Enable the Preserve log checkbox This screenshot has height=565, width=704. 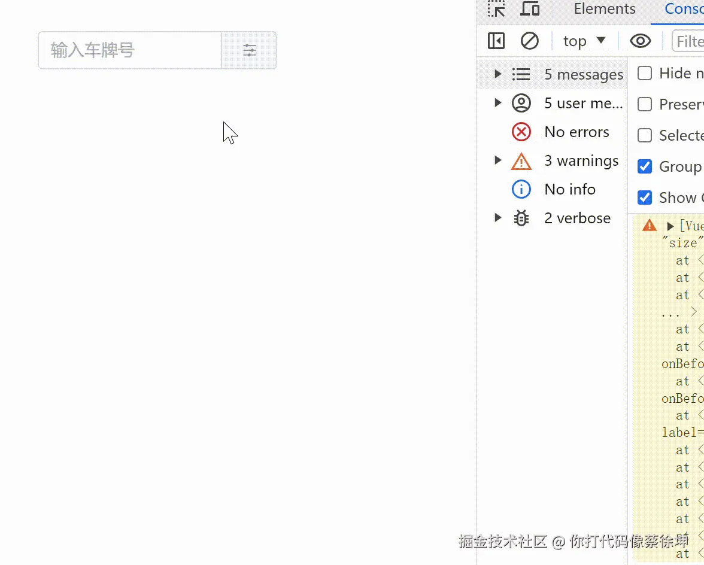tap(645, 104)
